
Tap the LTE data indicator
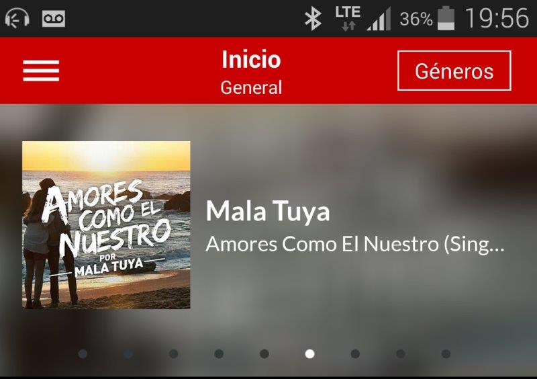pyautogui.click(x=348, y=19)
